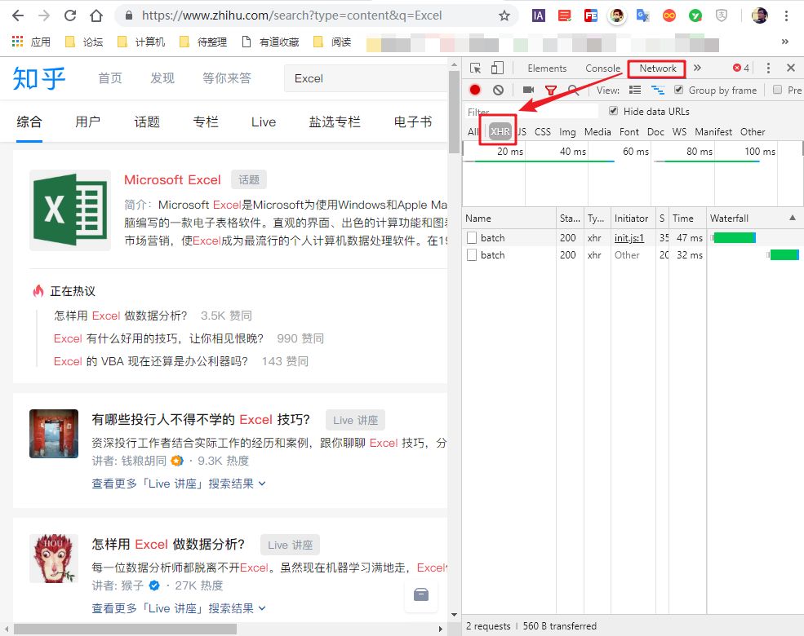The image size is (804, 636).
Task: Filter requests by Manifest type
Action: 713,132
